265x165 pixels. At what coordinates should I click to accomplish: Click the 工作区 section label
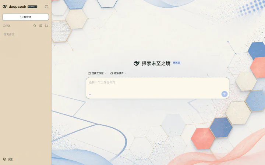coord(7,26)
